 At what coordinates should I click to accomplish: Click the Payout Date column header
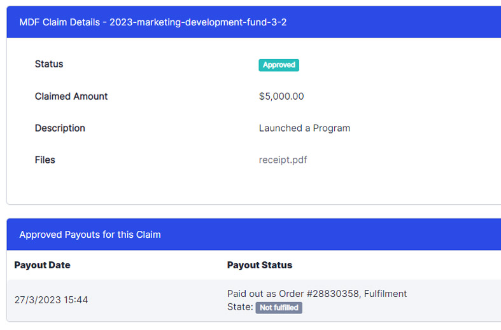coord(42,265)
